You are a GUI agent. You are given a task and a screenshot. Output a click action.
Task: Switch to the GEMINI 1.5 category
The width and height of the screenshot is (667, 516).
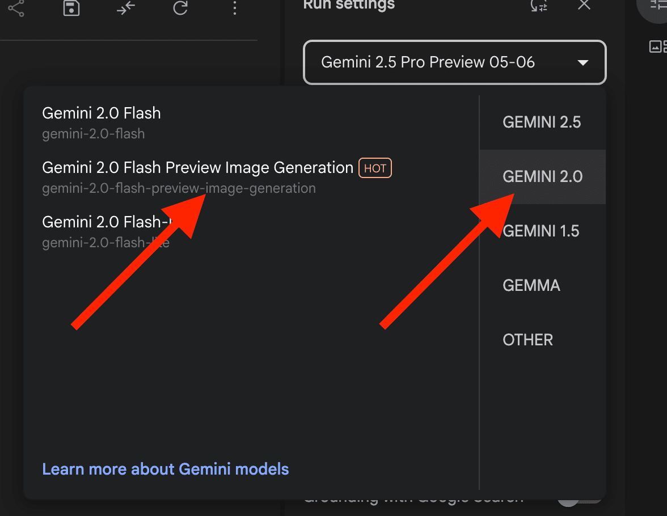(x=541, y=231)
